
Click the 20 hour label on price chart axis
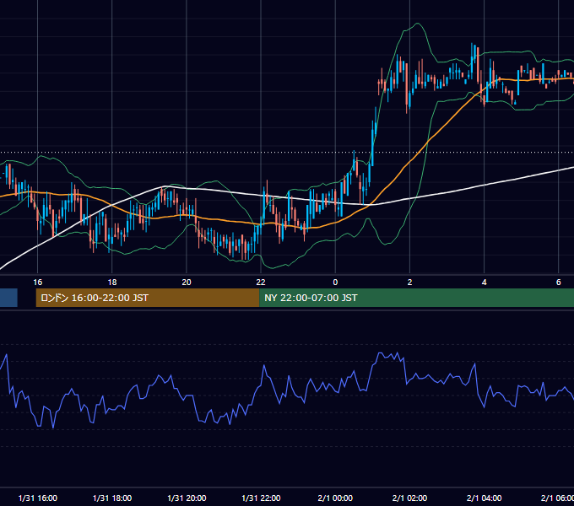coord(187,283)
